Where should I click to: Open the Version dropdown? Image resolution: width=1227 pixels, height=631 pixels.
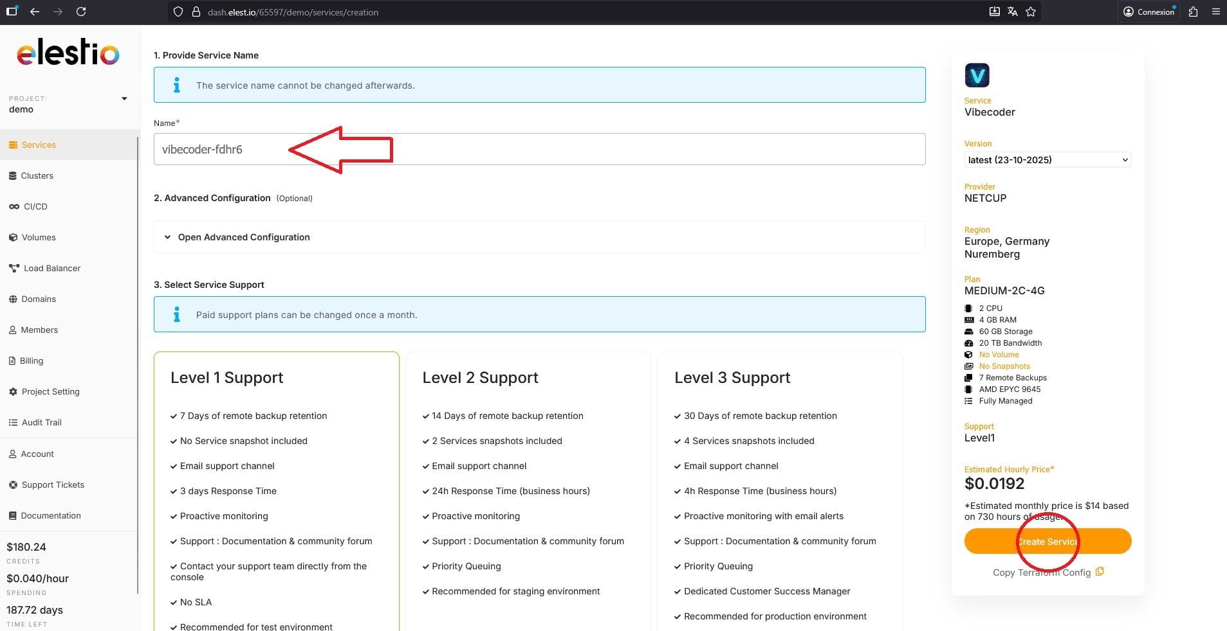(x=1047, y=160)
